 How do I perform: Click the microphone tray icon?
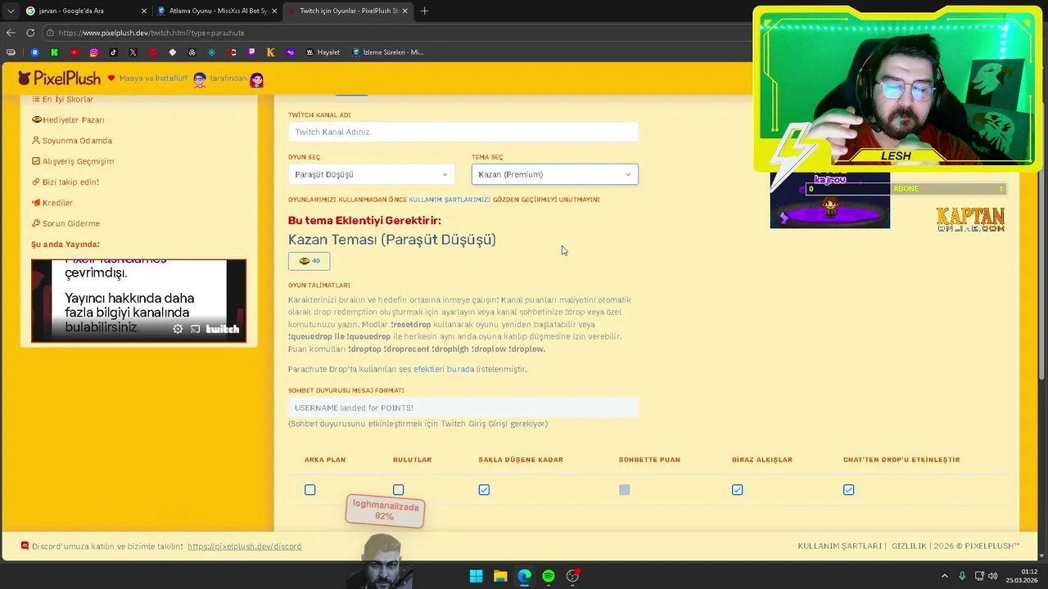pos(962,576)
